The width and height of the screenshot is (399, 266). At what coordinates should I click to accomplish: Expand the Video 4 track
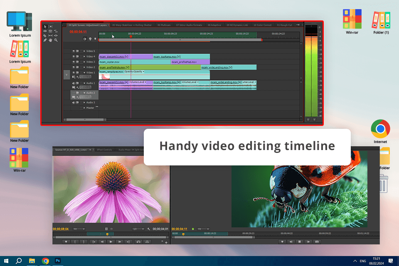point(84,57)
